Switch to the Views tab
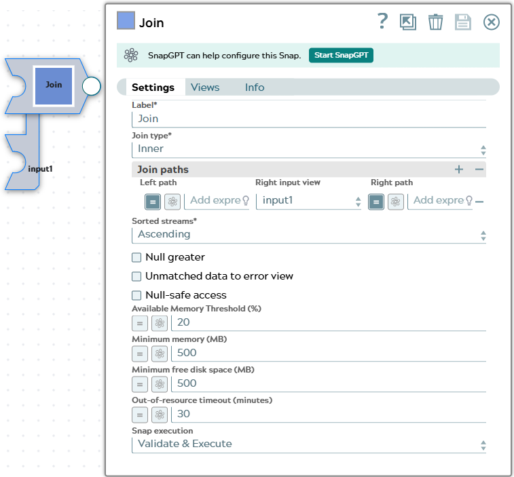 [x=205, y=87]
